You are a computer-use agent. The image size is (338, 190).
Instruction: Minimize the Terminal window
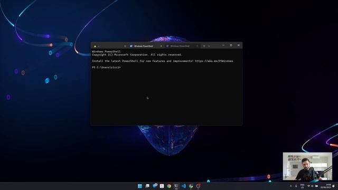click(x=223, y=45)
